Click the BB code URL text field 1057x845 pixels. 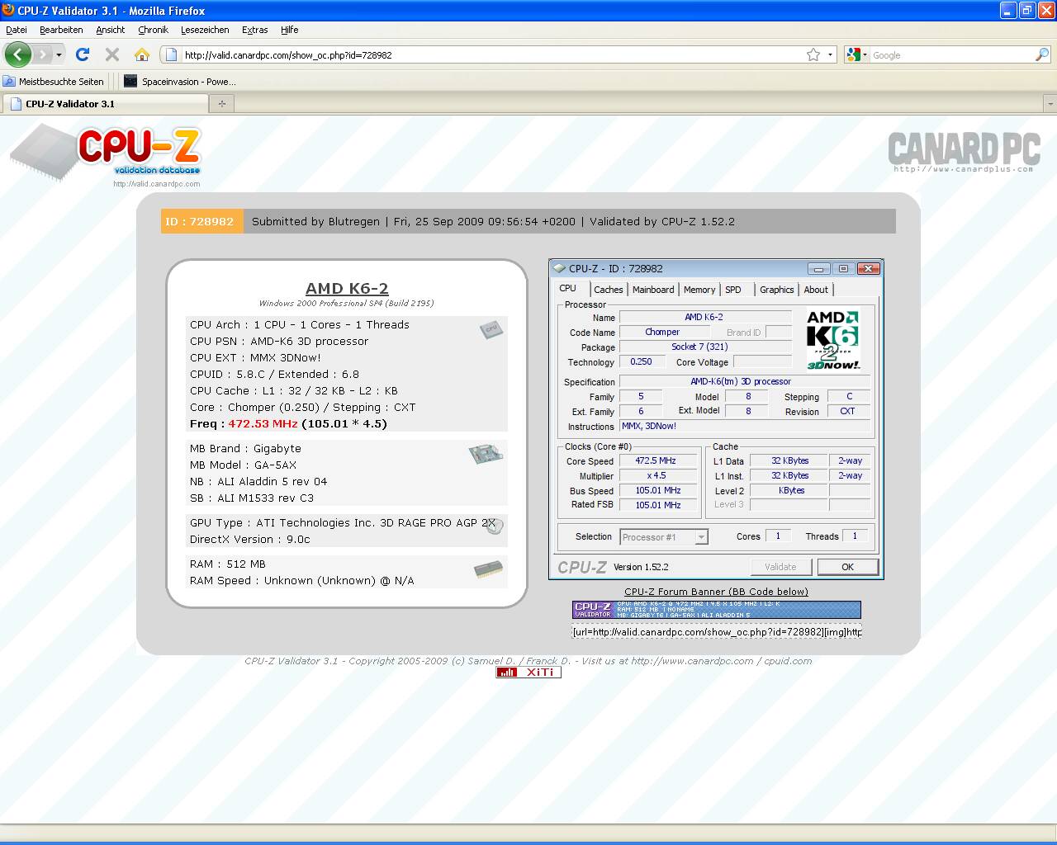click(x=716, y=631)
